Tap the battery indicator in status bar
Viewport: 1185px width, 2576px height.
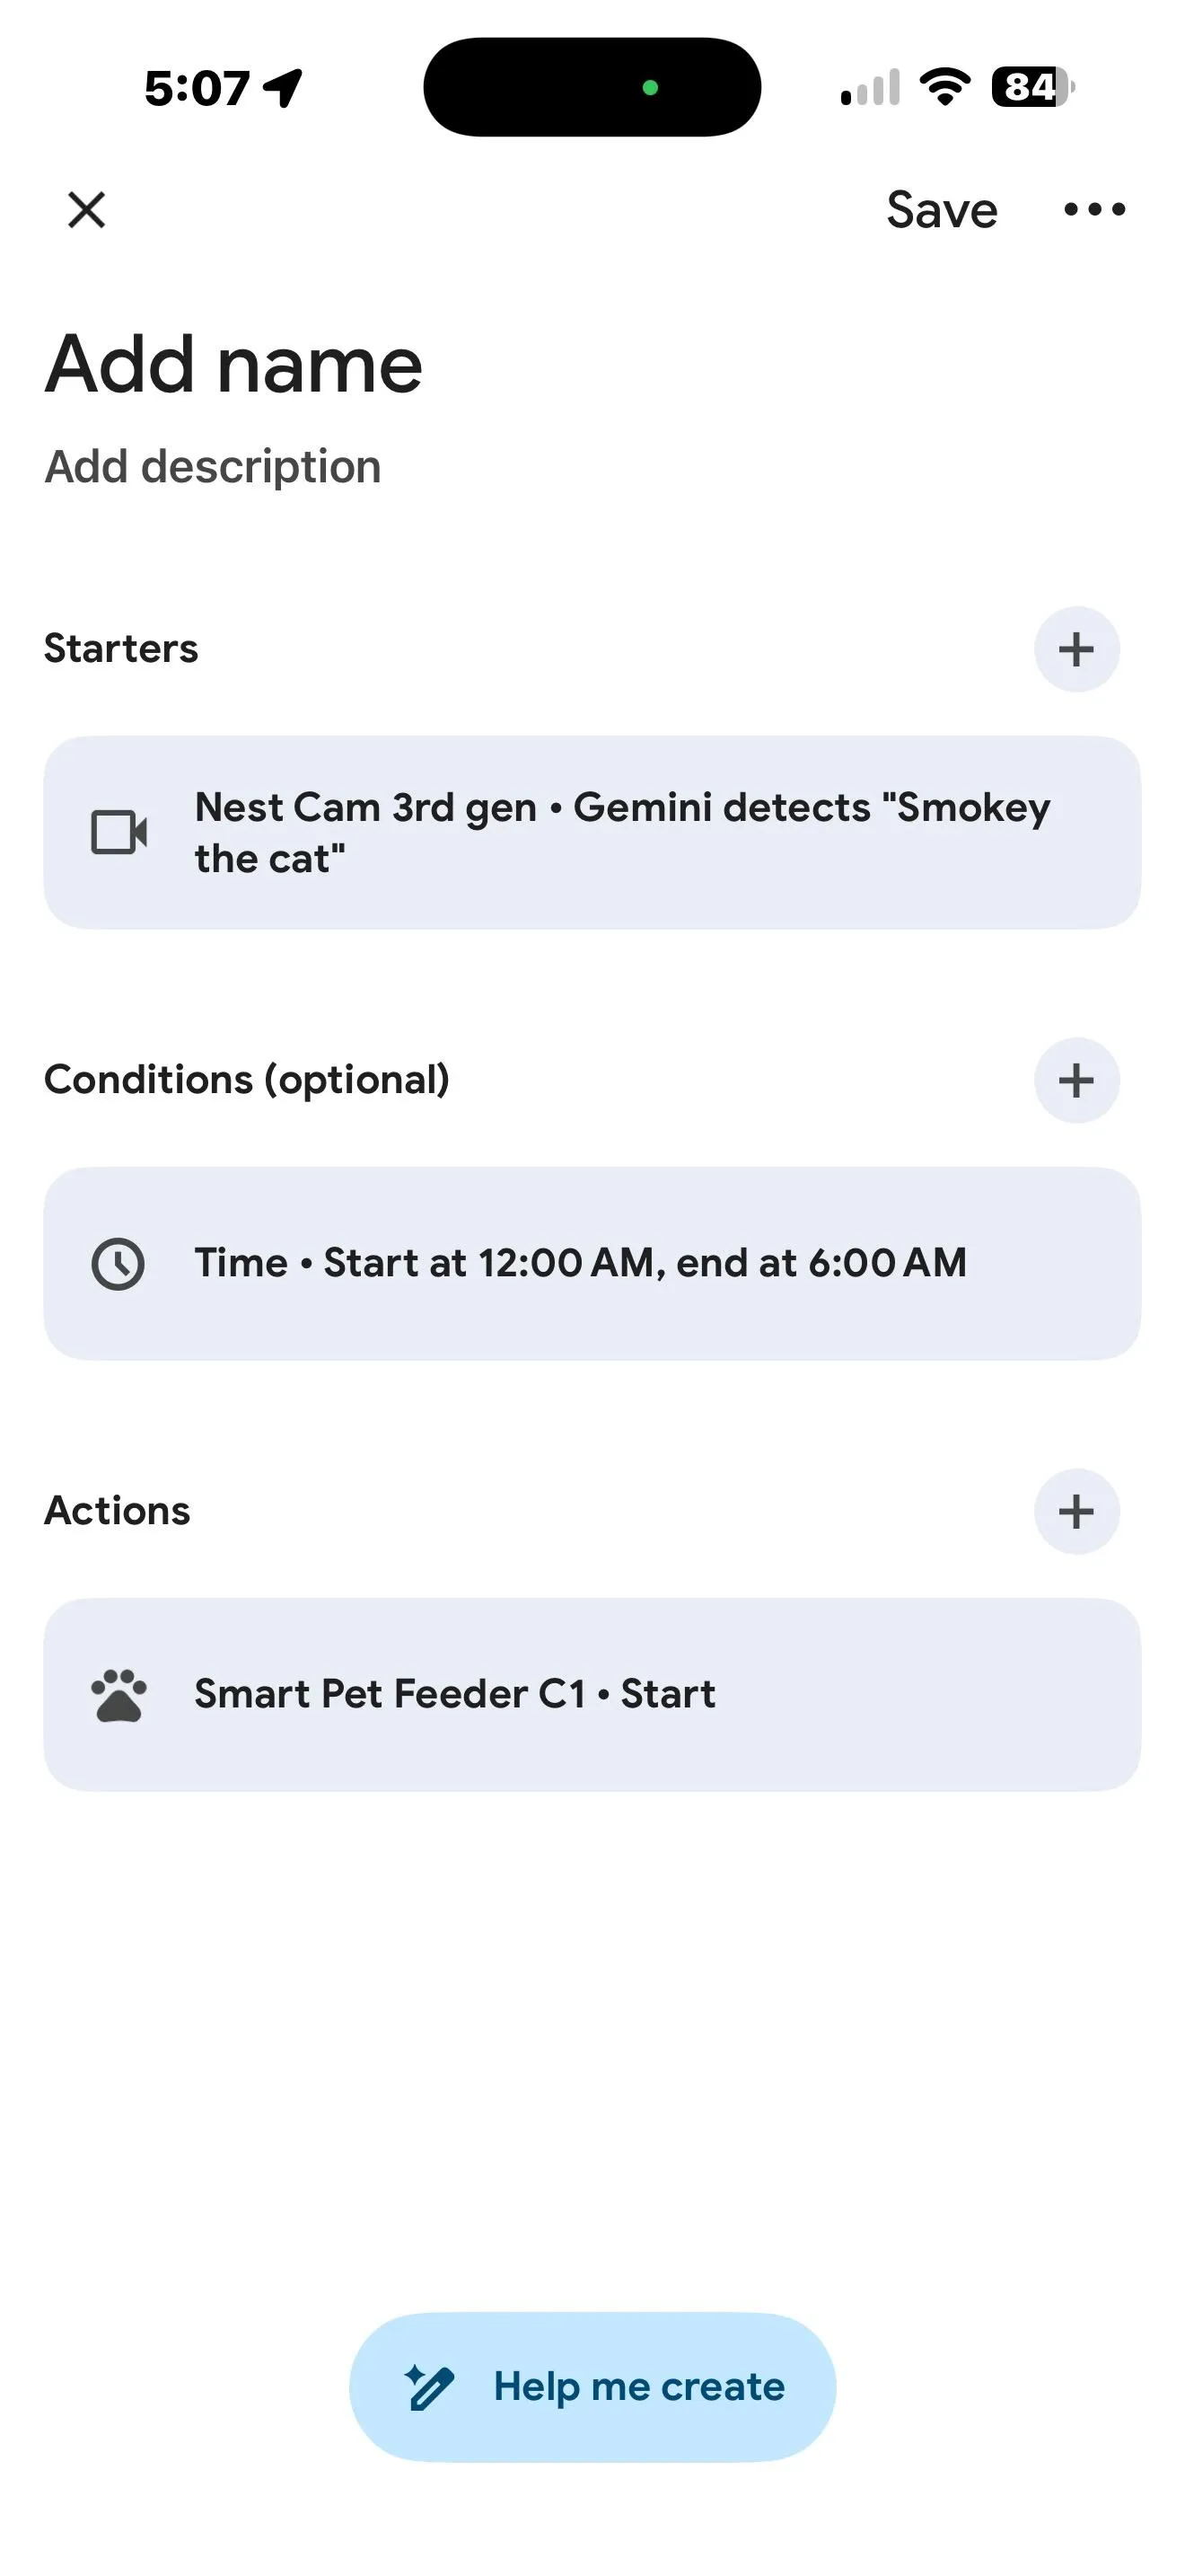(x=1033, y=87)
